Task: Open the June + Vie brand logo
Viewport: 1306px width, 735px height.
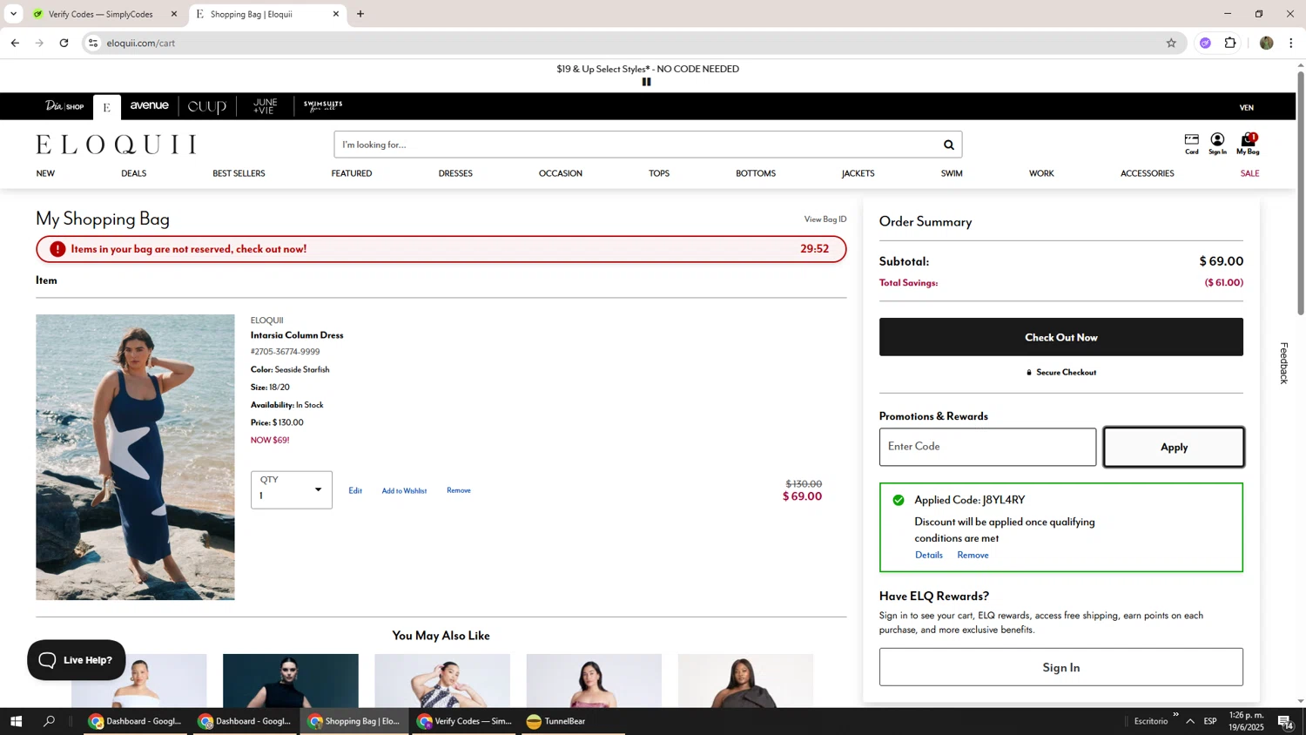Action: click(265, 106)
